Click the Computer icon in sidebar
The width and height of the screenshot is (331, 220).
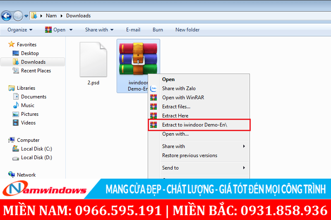(x=12, y=140)
